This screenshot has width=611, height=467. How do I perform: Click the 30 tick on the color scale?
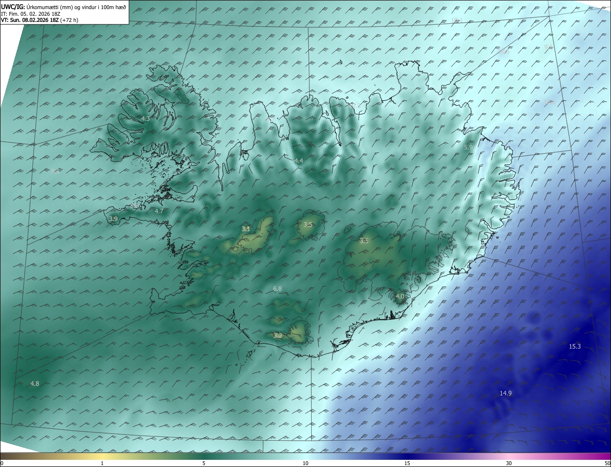click(509, 463)
